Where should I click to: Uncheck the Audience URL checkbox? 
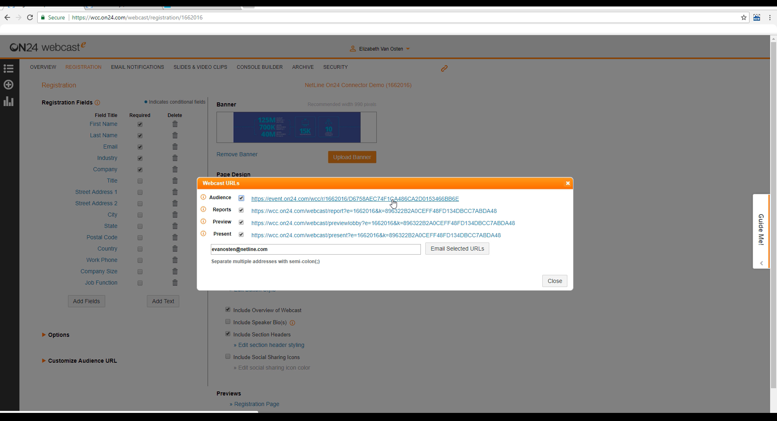(x=241, y=198)
